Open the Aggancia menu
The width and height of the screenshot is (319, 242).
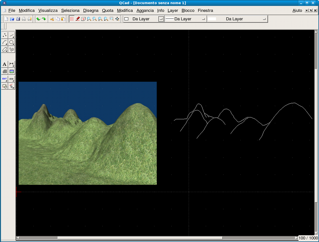point(145,11)
